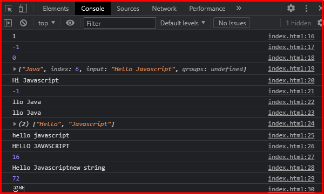Open the Network tab
324x194 pixels.
(164, 9)
